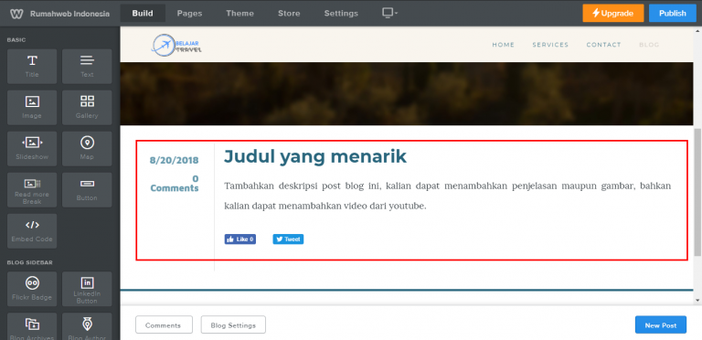Open the post titled Judul yang menarik
The height and width of the screenshot is (340, 702).
click(x=315, y=156)
